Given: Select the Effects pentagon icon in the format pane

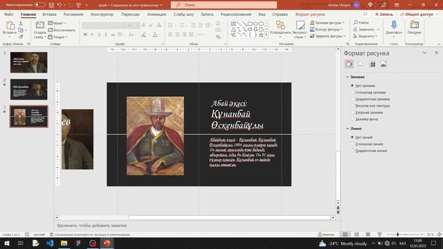Looking at the screenshot, I should point(361,64).
